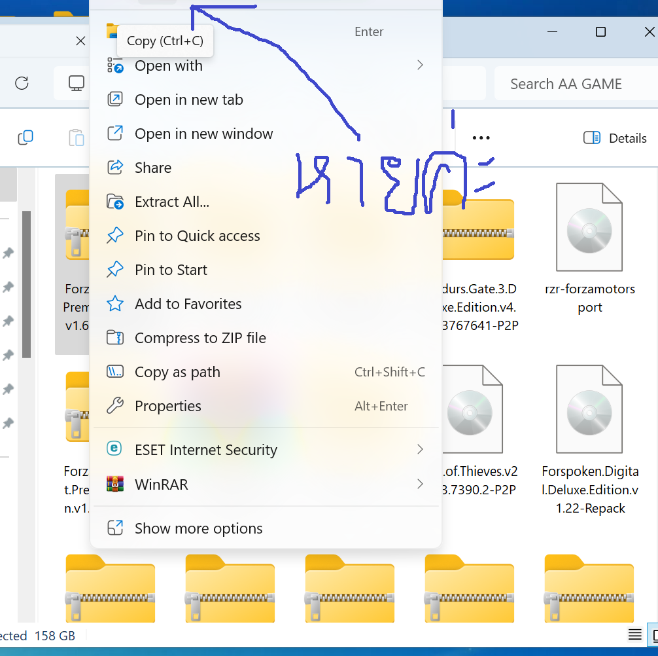The width and height of the screenshot is (658, 656).
Task: Choose Pin to Start
Action: click(266, 270)
